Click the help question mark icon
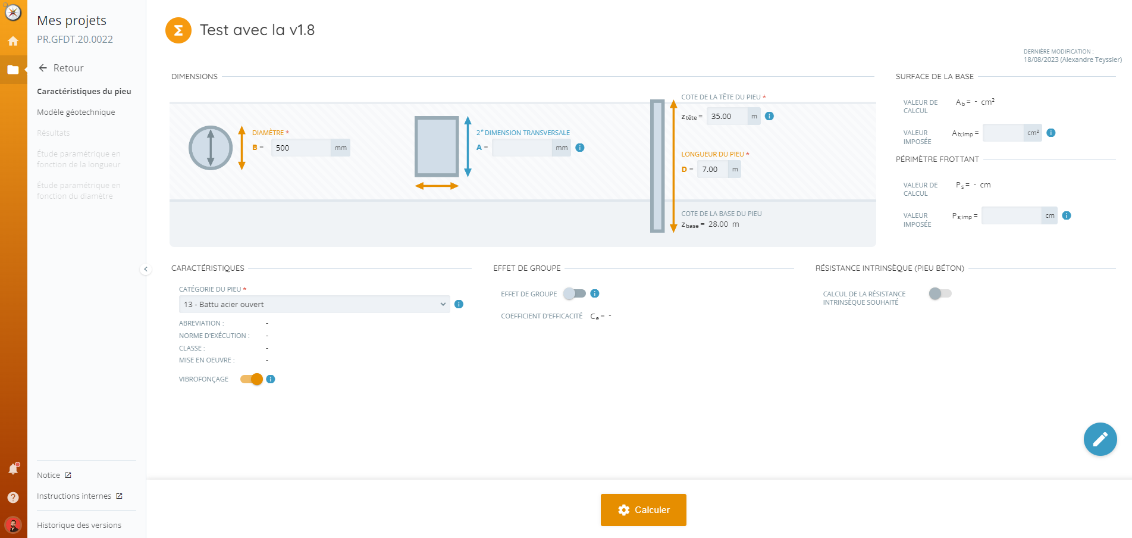 coord(13,498)
